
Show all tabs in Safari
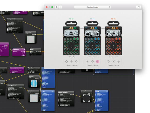coord(138,7)
